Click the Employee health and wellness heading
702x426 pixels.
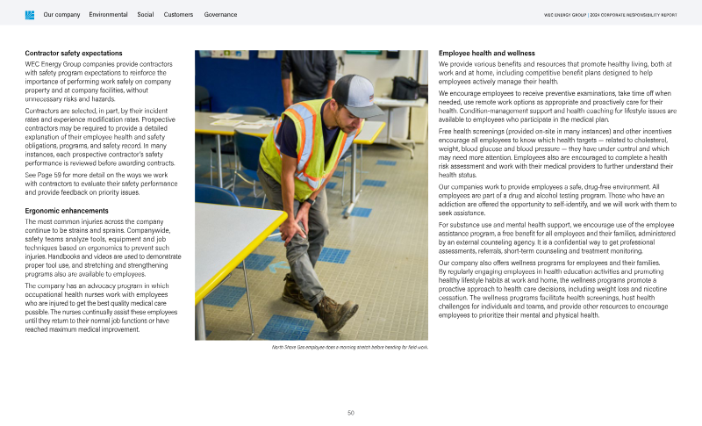[x=485, y=54]
